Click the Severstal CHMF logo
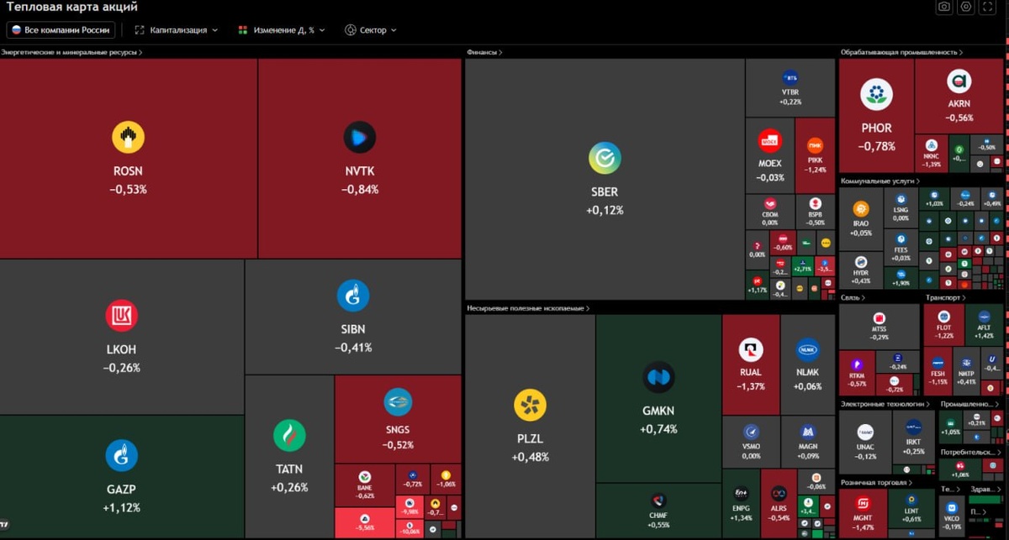 (x=658, y=501)
